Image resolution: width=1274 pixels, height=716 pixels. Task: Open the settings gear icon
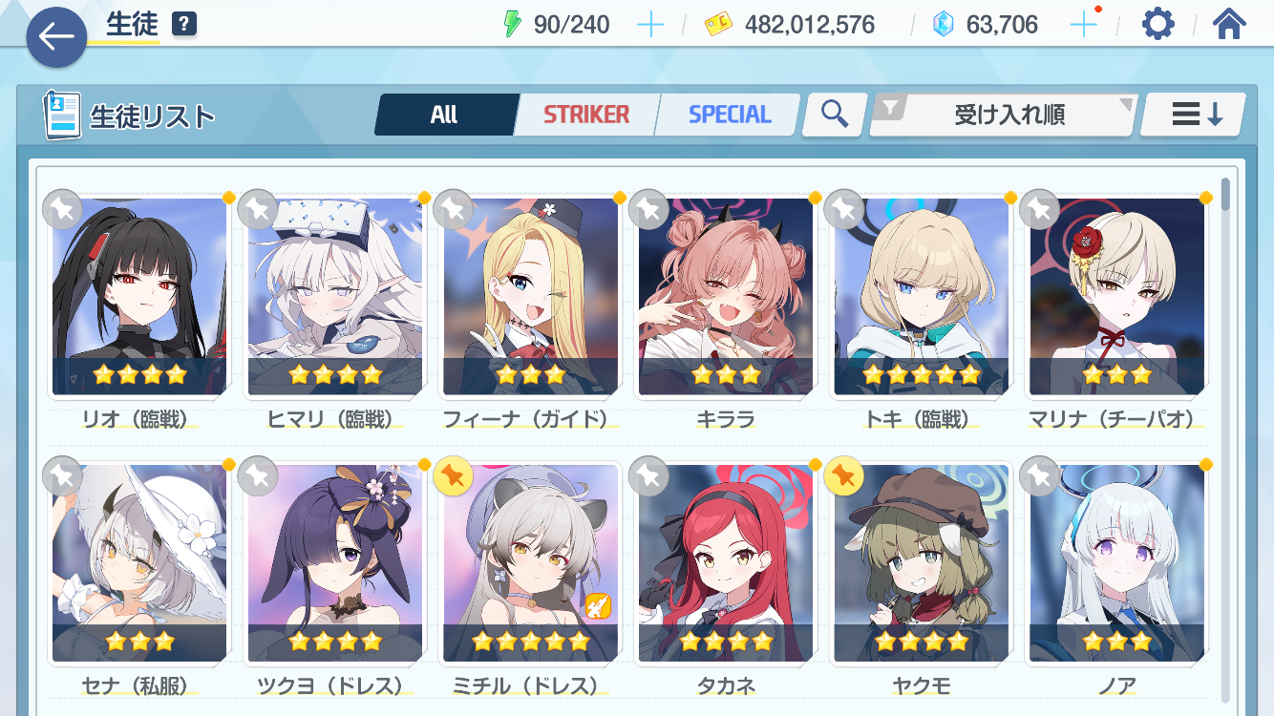pos(1158,24)
